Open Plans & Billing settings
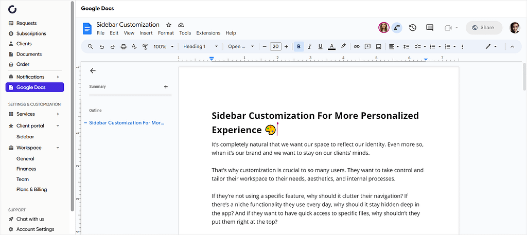 (x=31, y=189)
